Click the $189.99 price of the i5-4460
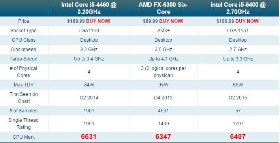This screenshot has width=280, height=143. (76, 21)
